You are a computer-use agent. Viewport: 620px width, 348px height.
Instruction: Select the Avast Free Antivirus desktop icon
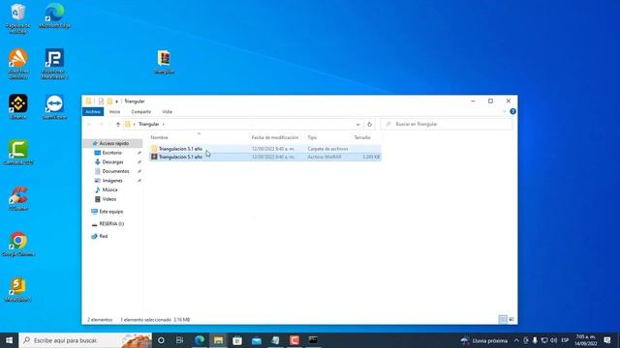pyautogui.click(x=17, y=64)
